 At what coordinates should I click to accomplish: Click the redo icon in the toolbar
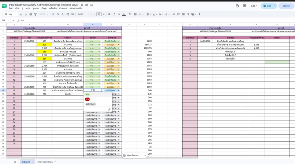pyautogui.click(x=26, y=14)
